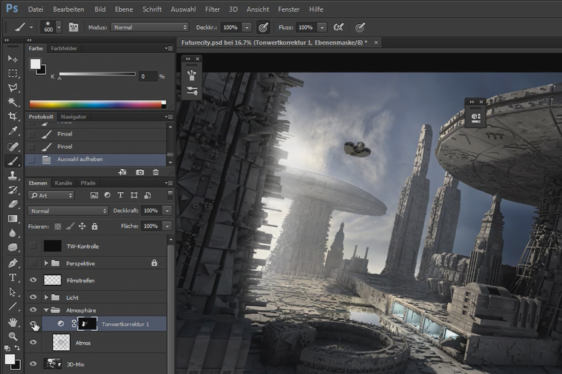Toggle layer filtering switch on or off

(170, 194)
